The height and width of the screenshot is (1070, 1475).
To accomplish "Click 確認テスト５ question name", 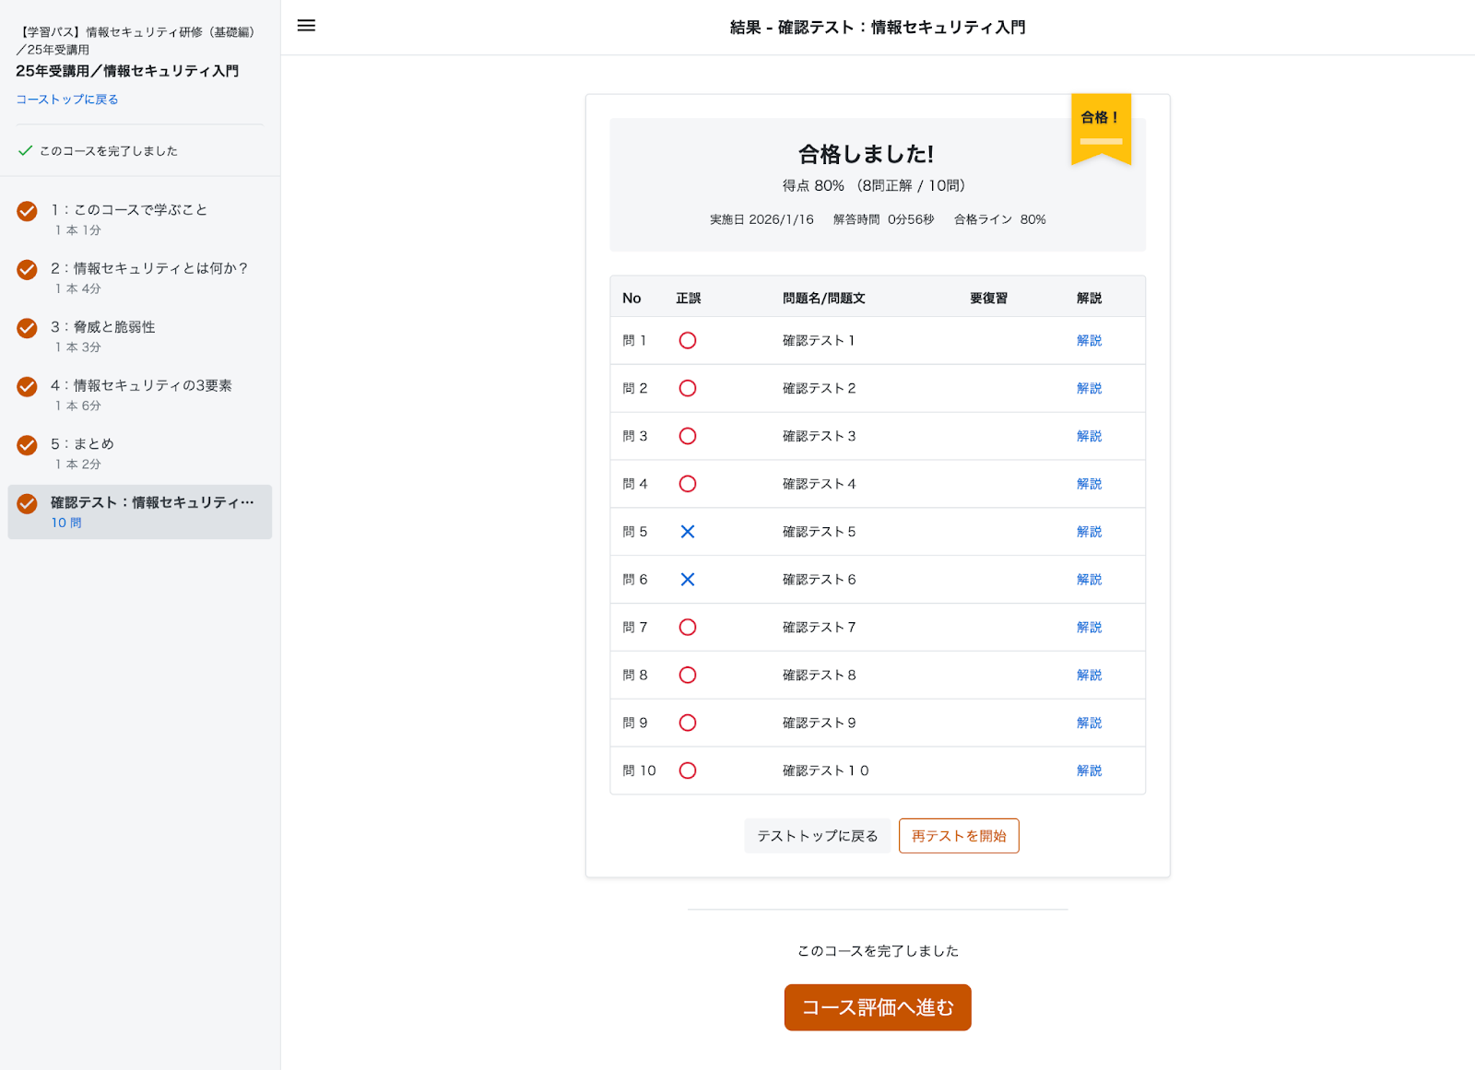I will pyautogui.click(x=820, y=532).
